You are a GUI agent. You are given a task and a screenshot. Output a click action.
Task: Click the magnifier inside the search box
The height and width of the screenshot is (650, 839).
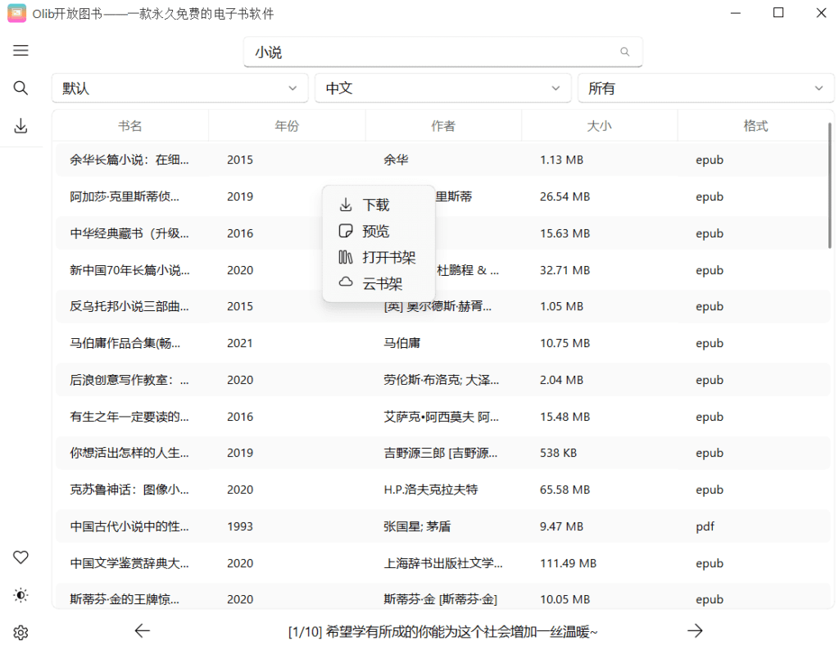(624, 52)
